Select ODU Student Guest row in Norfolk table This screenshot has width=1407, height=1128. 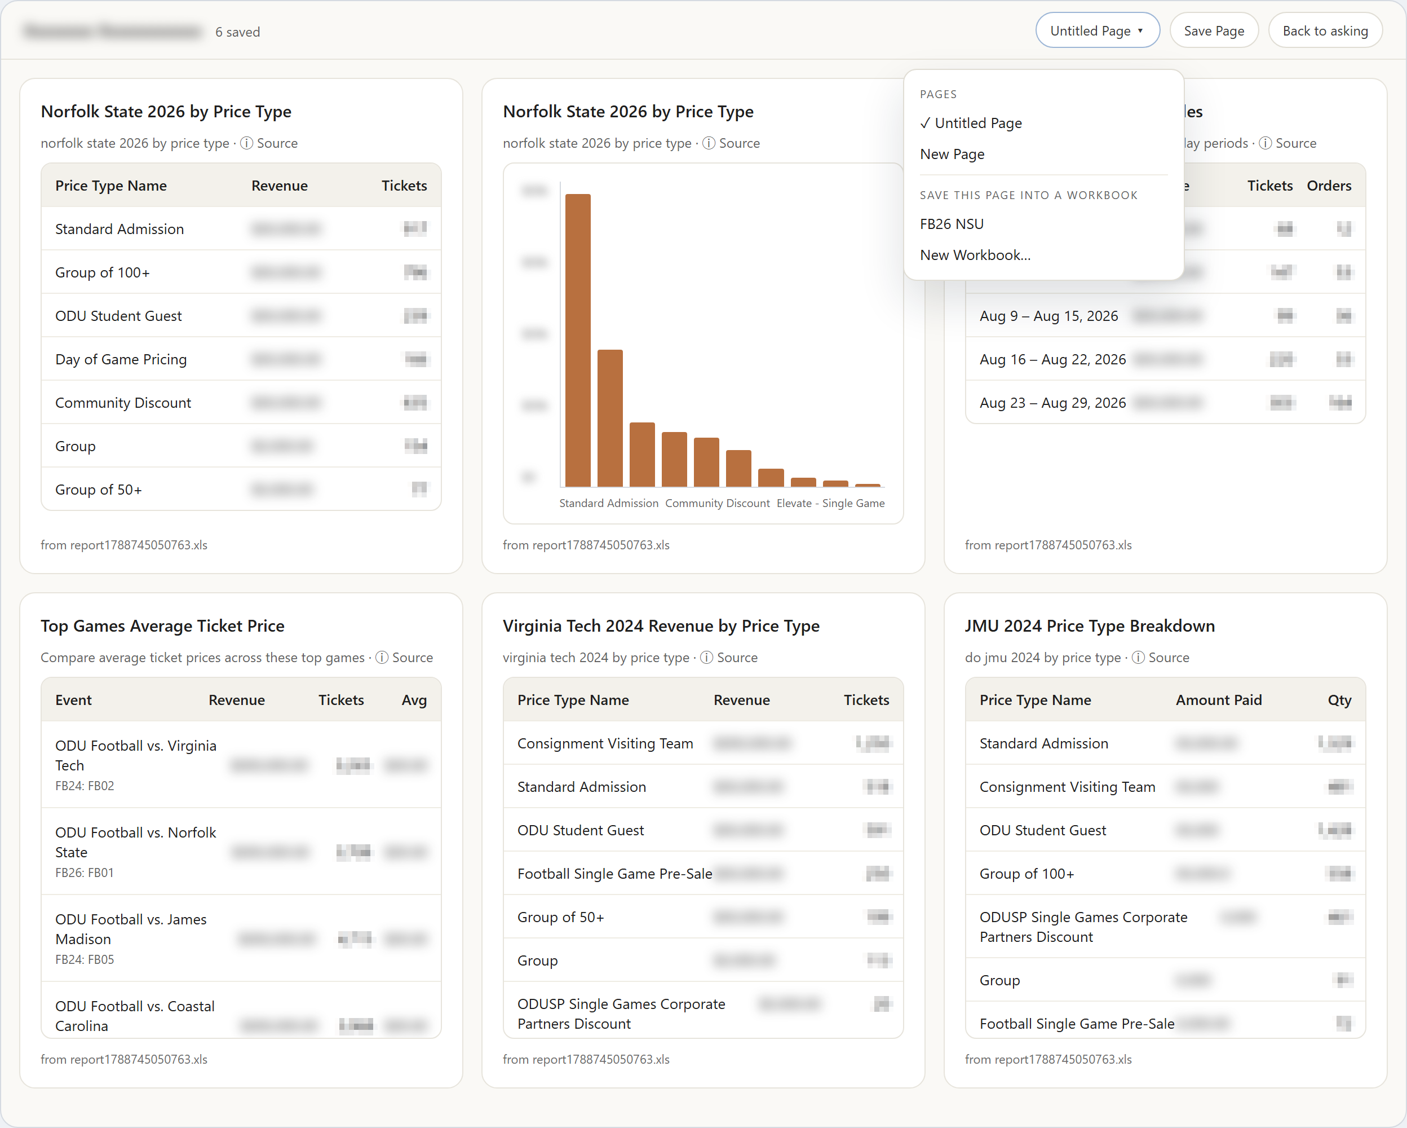pyautogui.click(x=241, y=316)
